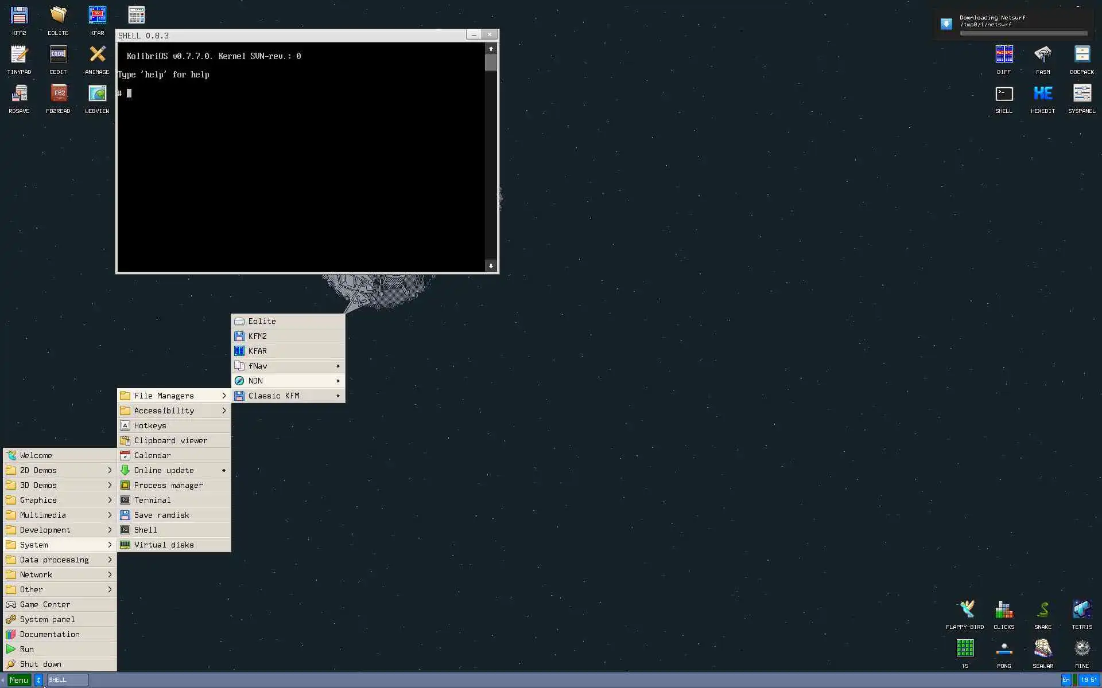Screen dimensions: 1102x688
Task: Start the TETRIS game icon
Action: (x=1081, y=610)
